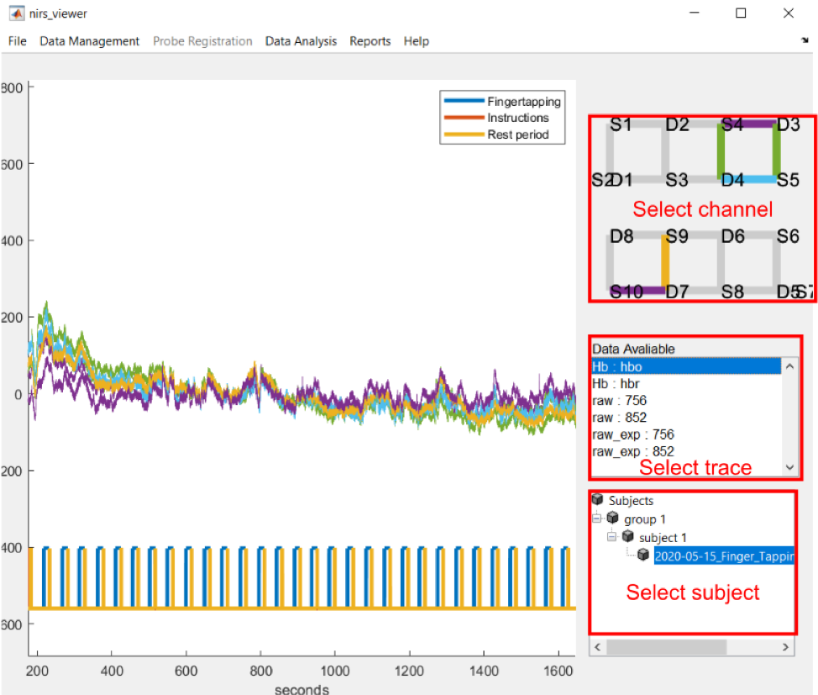Select the raw : 852 trace
Screen dimensions: 818x695
[x=655, y=417]
